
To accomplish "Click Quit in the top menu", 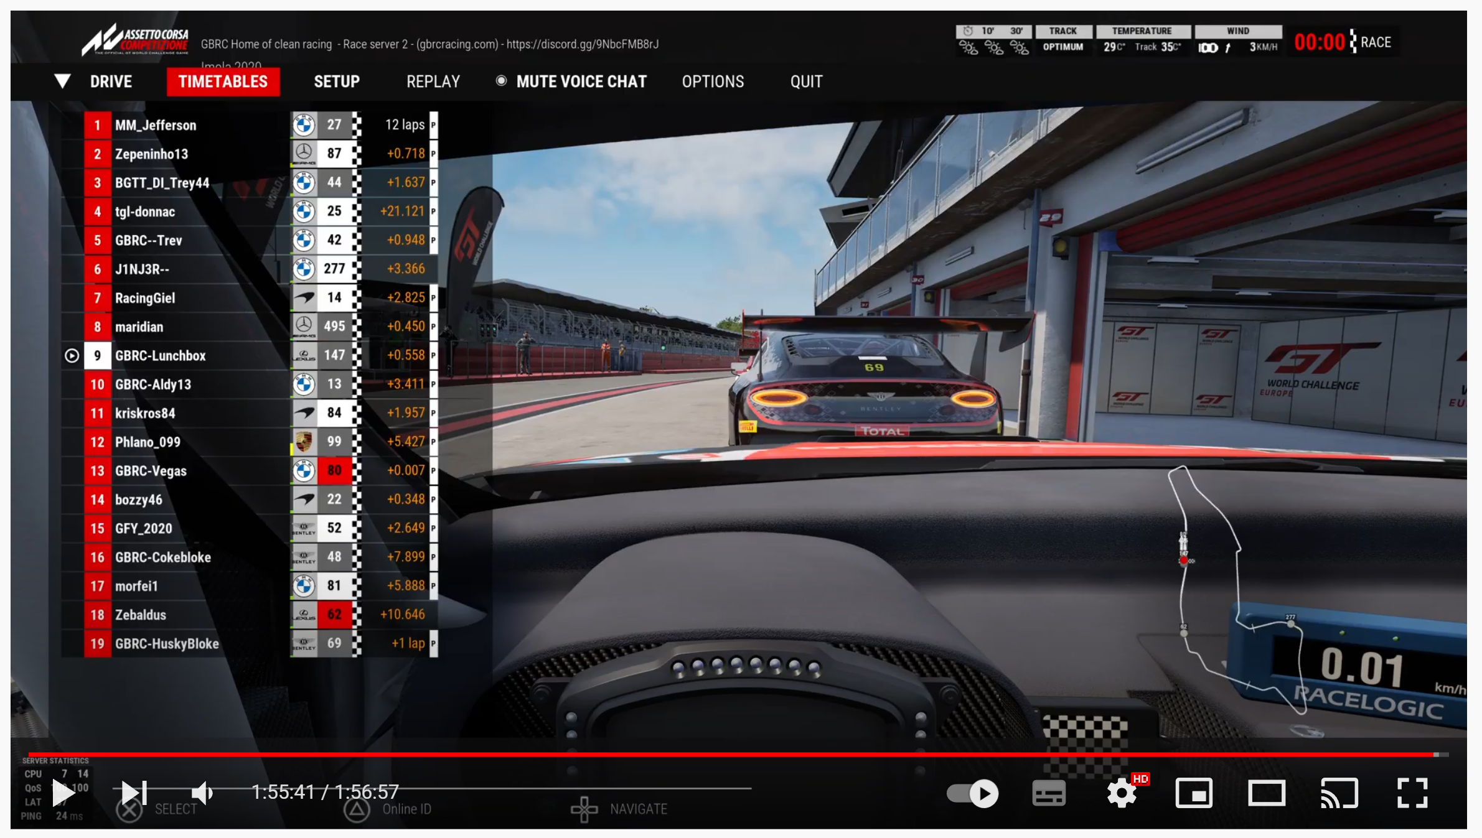I will (806, 81).
